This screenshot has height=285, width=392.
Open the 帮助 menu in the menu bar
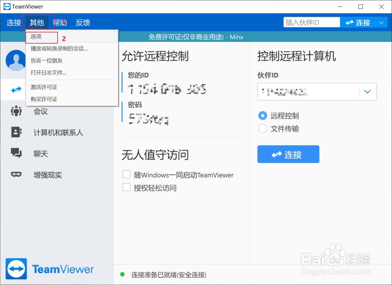(x=60, y=23)
